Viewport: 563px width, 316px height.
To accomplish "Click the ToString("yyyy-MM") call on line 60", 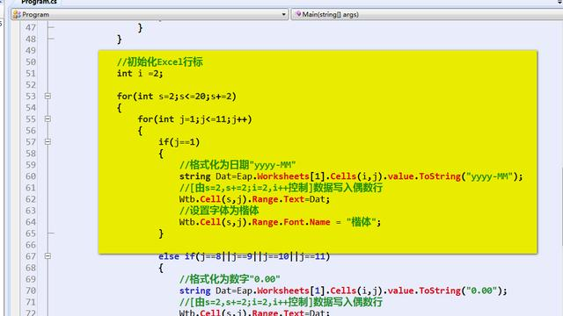I will 471,176.
